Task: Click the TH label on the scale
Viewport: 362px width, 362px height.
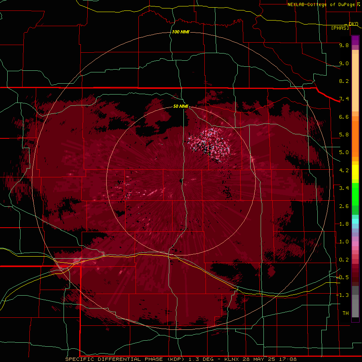Action: click(346, 313)
